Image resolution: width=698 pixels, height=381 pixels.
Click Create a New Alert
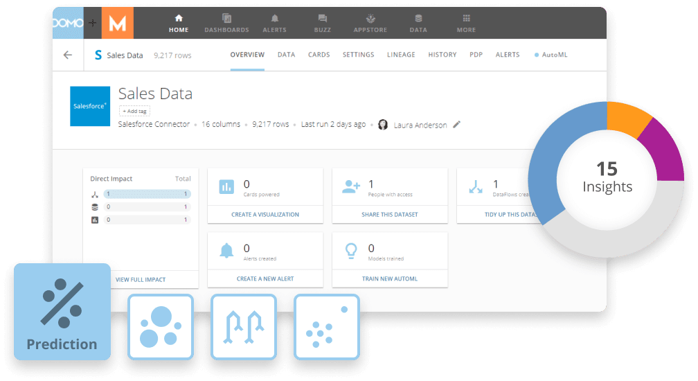[x=265, y=278]
